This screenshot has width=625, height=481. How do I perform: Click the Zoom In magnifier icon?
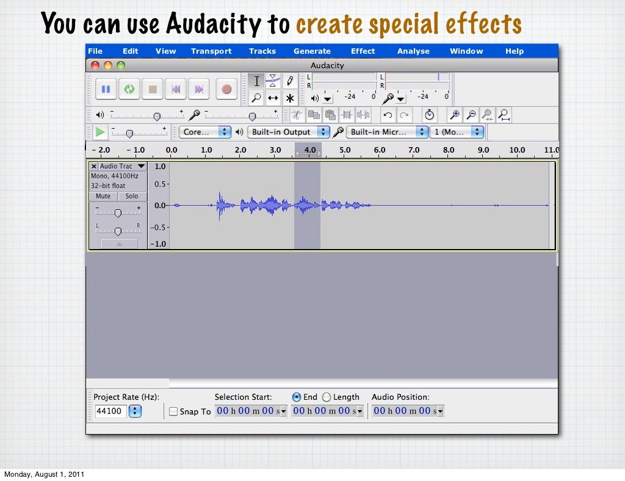[454, 115]
